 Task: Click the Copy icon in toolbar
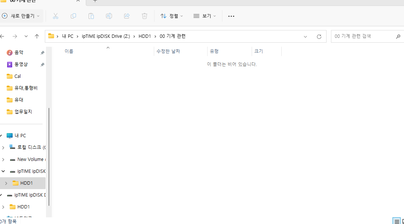(x=73, y=16)
